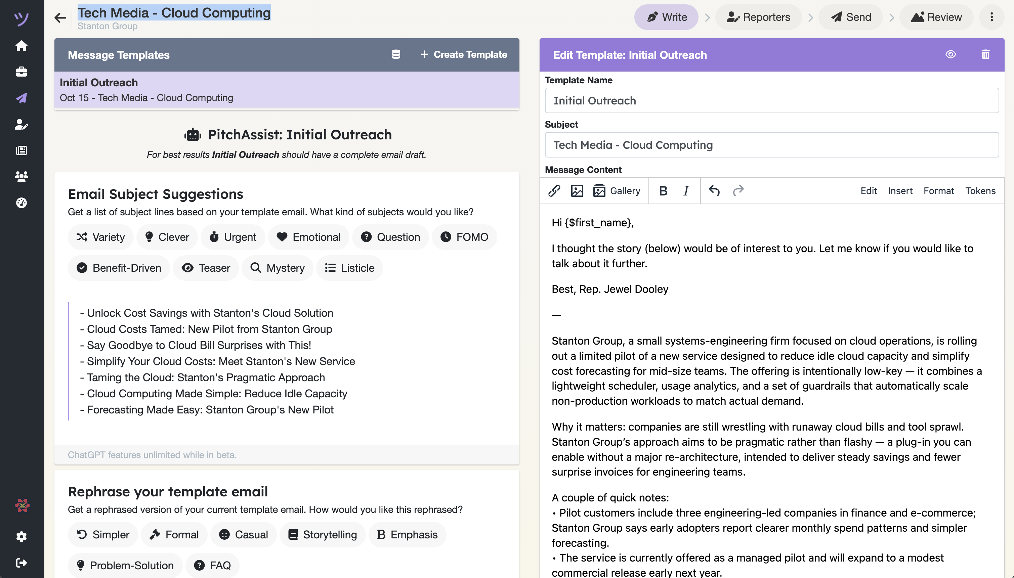
Task: Choose the Teaser subject style
Action: (x=206, y=268)
